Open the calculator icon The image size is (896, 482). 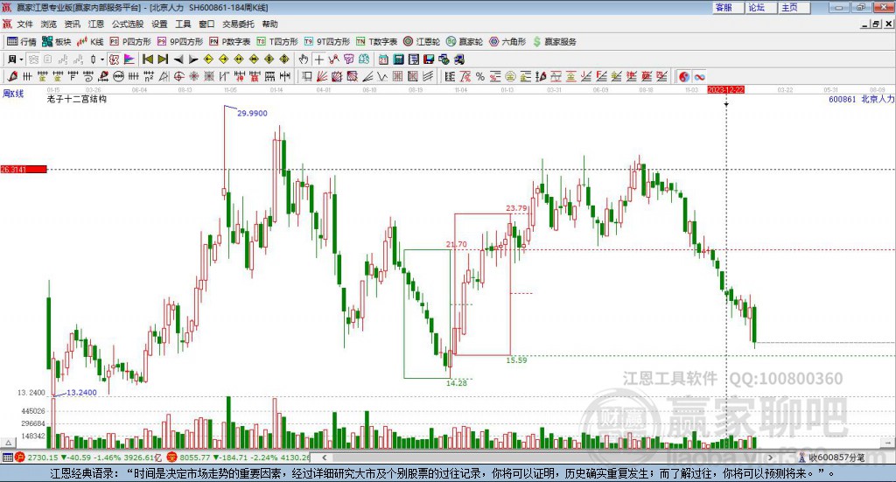[398, 59]
